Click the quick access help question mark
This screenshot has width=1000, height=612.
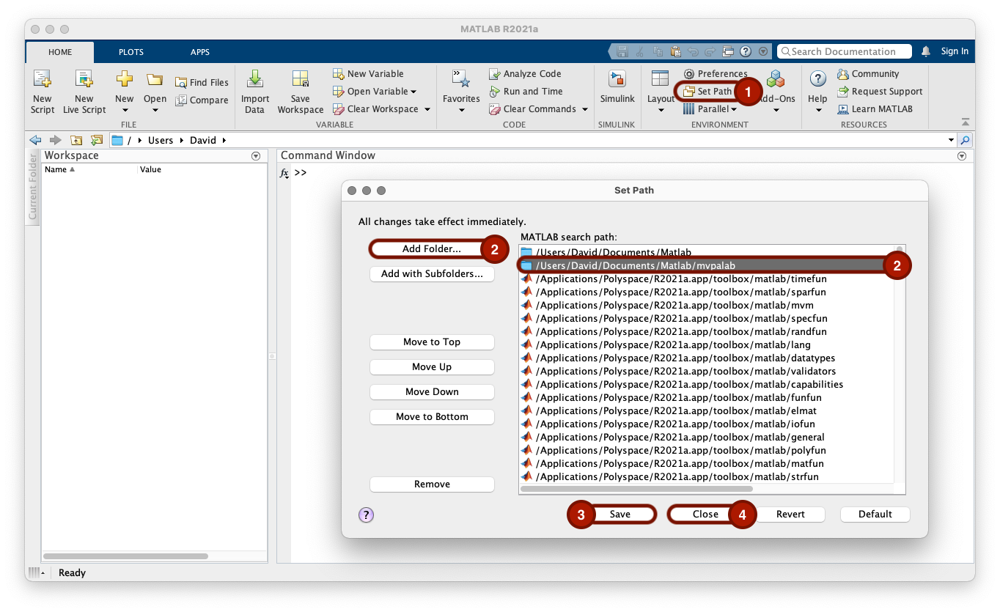[x=746, y=51]
